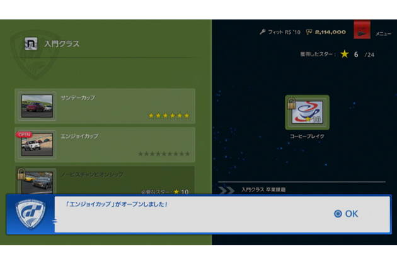Expand the 入門クラス 卒業課題 section arrows
Screen dimensions: 397x264
coord(226,189)
